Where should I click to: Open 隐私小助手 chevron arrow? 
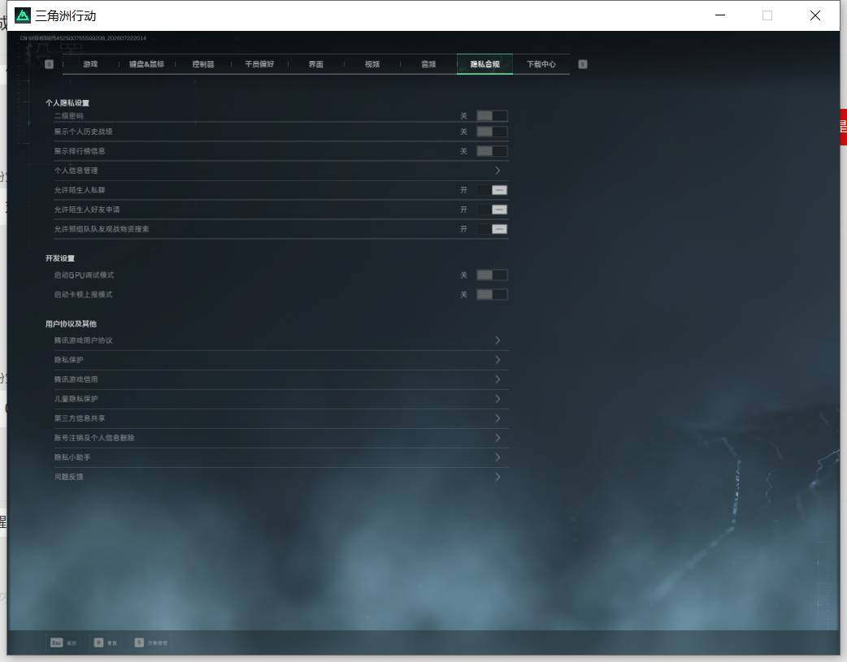click(x=497, y=456)
